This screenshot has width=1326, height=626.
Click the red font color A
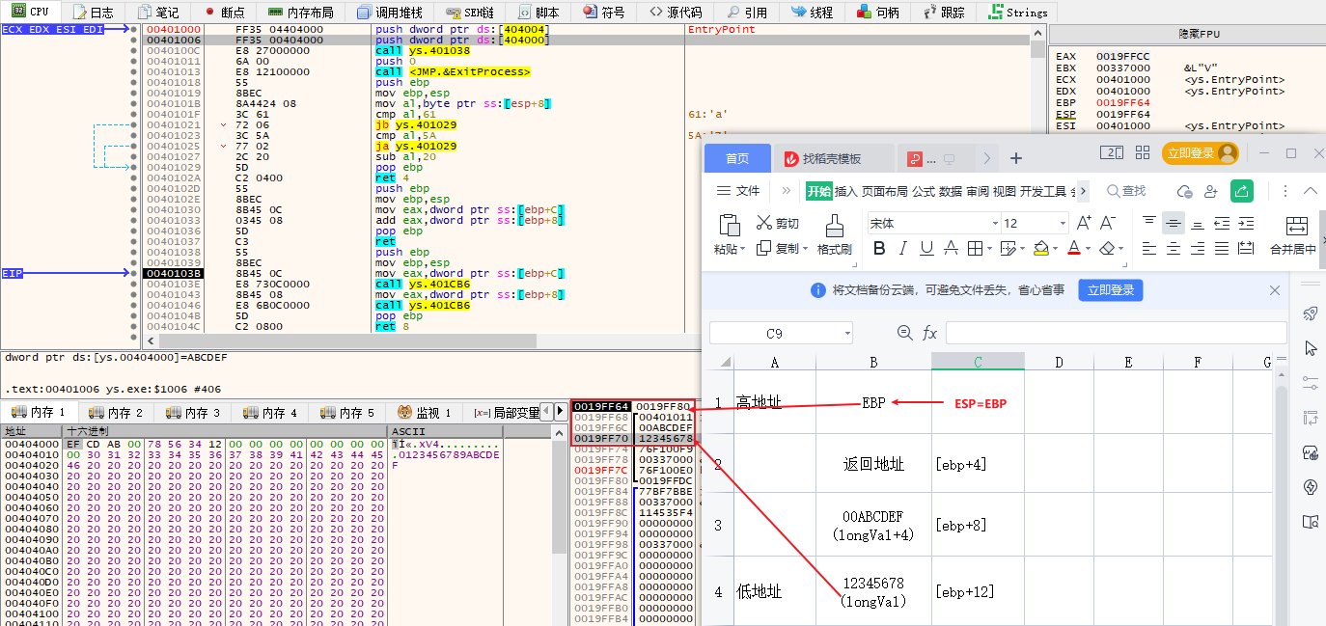(1073, 249)
